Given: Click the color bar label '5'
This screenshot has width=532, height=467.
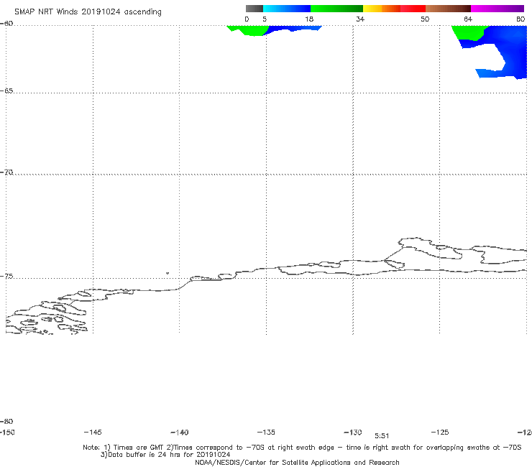Looking at the screenshot, I should [x=265, y=19].
